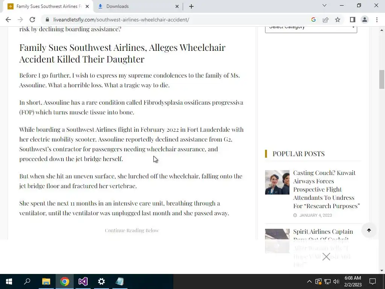Switch to the Downloads tab
Image resolution: width=385 pixels, height=289 pixels.
coord(138,6)
